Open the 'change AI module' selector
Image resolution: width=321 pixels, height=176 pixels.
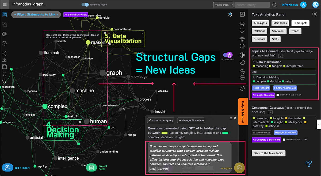click(191, 120)
